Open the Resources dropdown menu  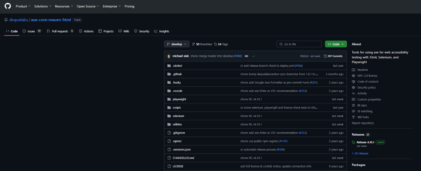pyautogui.click(x=64, y=6)
